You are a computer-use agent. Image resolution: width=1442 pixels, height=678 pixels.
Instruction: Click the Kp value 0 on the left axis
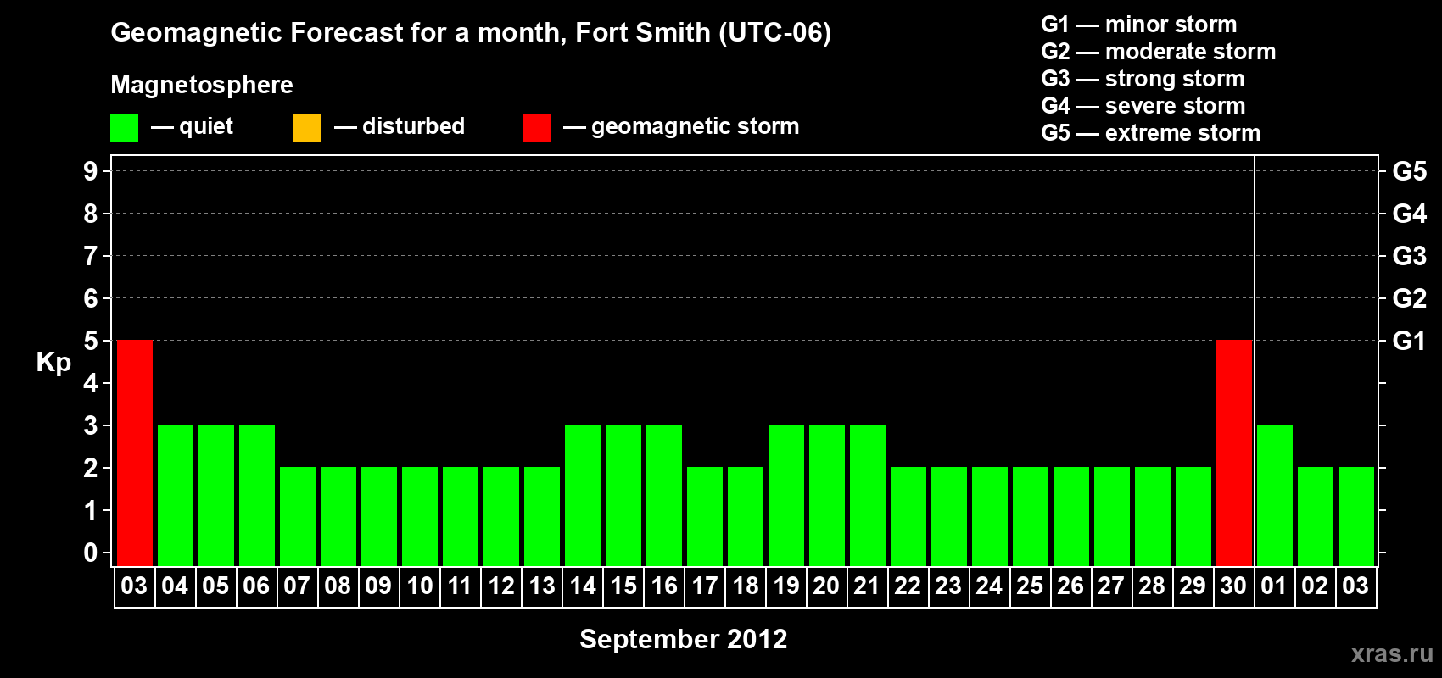click(x=91, y=553)
